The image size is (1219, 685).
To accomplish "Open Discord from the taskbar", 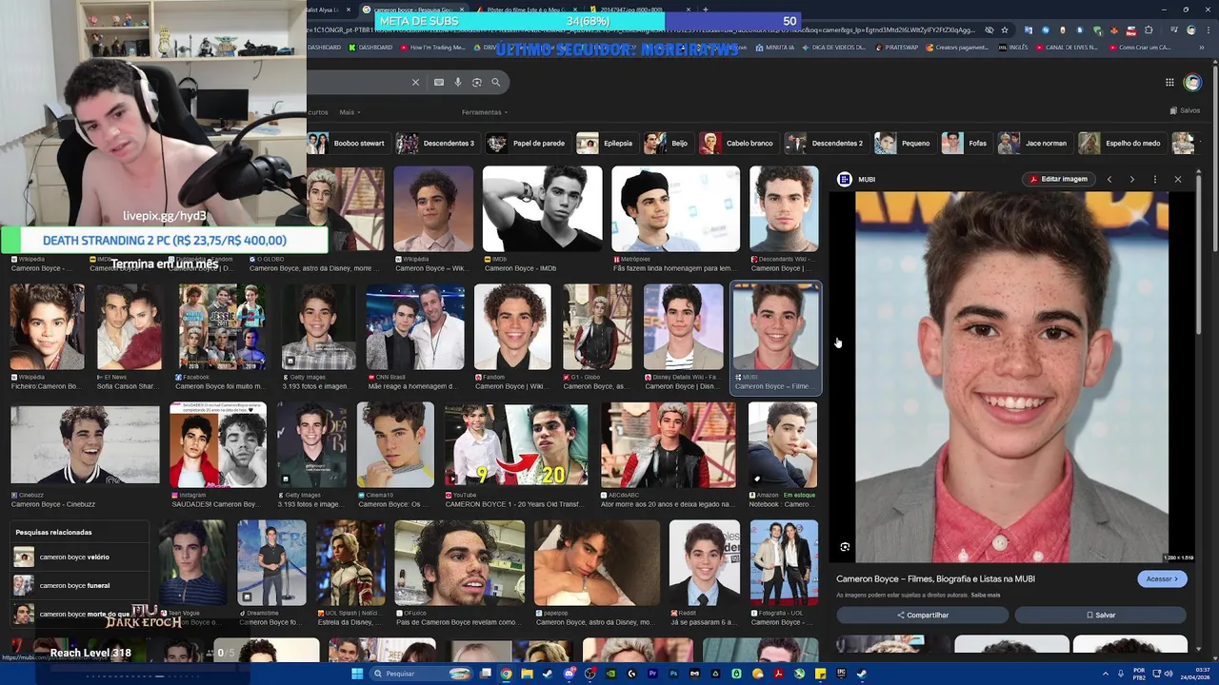I will pyautogui.click(x=570, y=674).
